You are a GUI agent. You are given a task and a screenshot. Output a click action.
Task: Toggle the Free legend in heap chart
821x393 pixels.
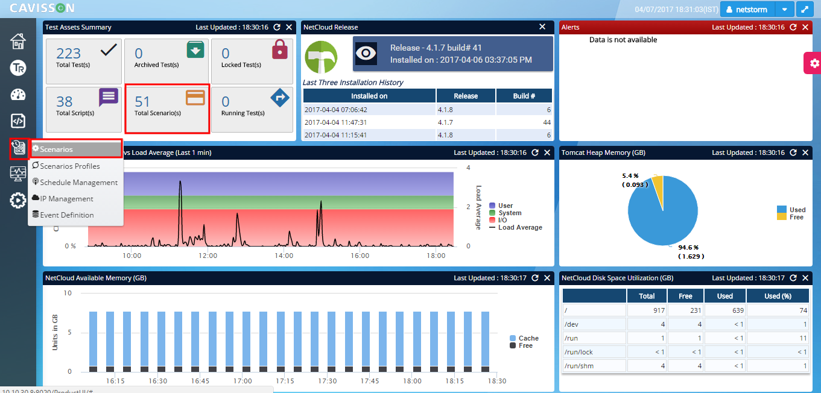point(790,217)
